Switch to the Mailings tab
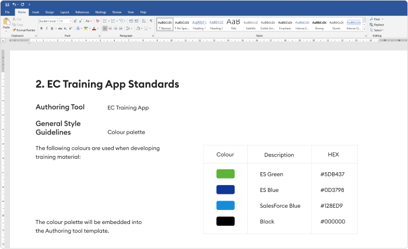The image size is (408, 249). coord(101,12)
